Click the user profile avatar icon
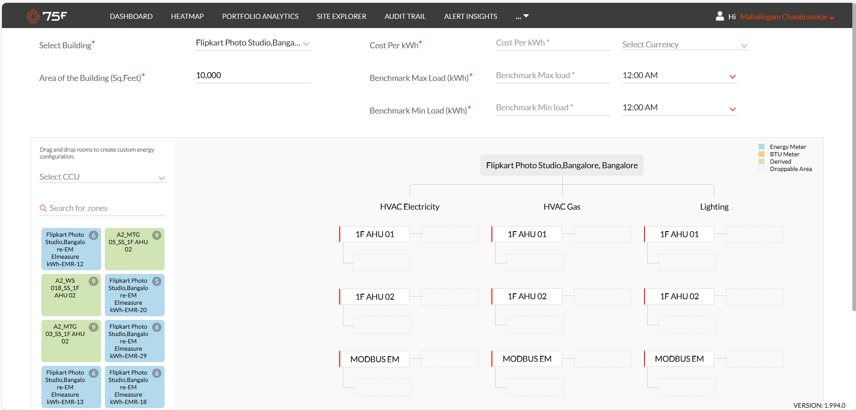The width and height of the screenshot is (856, 410). 720,16
